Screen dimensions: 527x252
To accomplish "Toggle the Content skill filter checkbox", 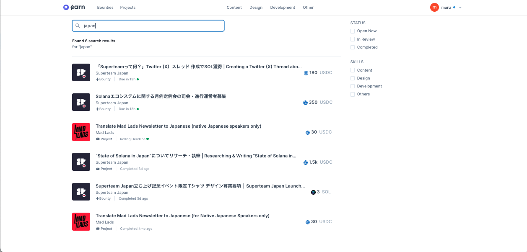I will point(353,70).
